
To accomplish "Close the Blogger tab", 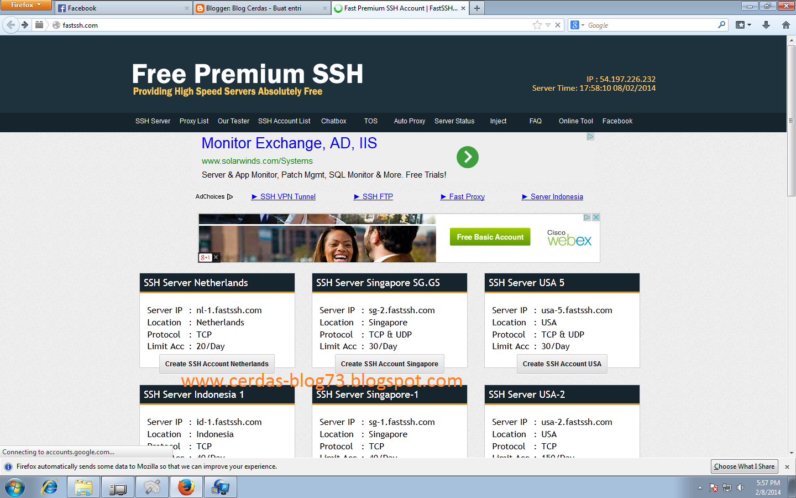I will [325, 8].
